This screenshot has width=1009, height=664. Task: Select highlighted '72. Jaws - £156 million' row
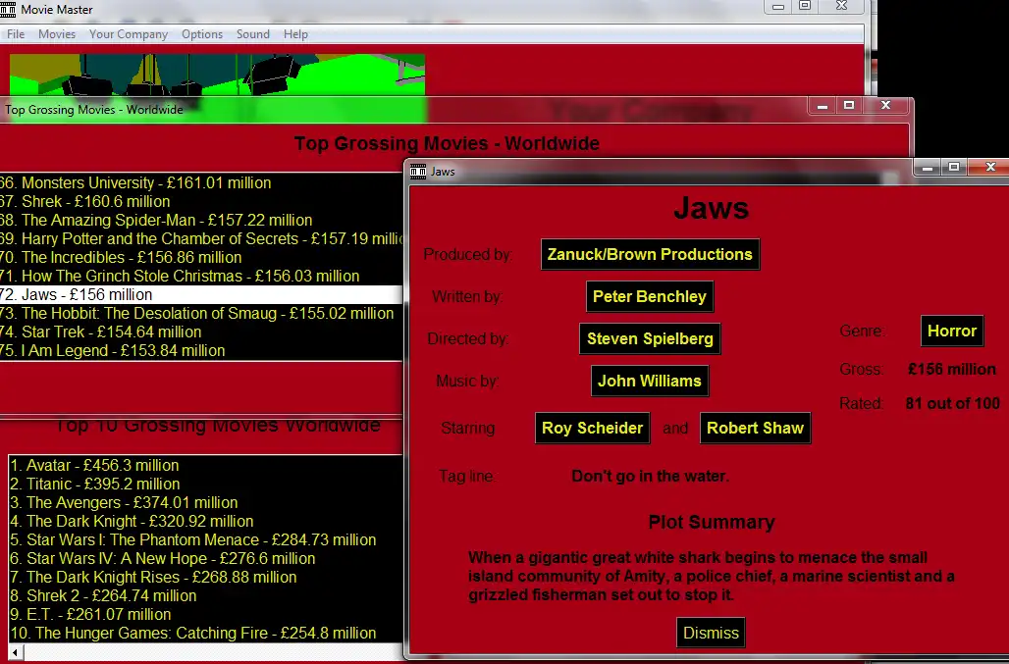coord(201,294)
